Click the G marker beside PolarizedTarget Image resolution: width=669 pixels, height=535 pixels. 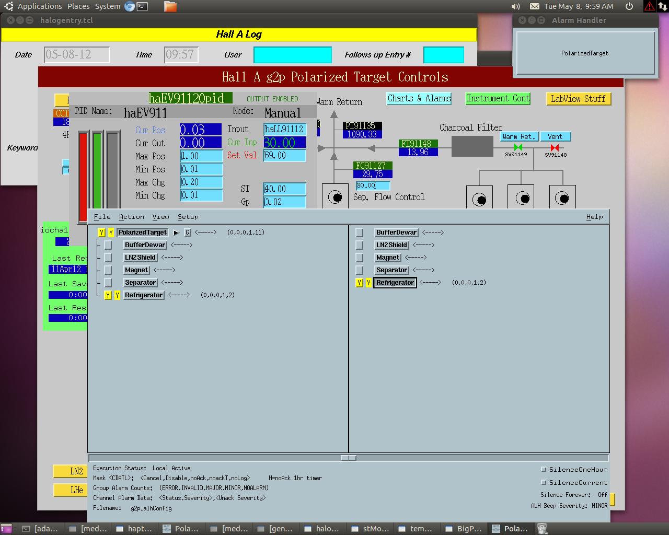click(188, 232)
